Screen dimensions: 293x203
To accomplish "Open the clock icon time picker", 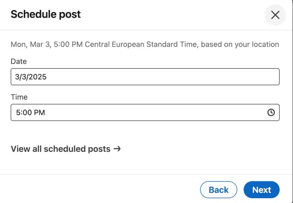I will 271,112.
